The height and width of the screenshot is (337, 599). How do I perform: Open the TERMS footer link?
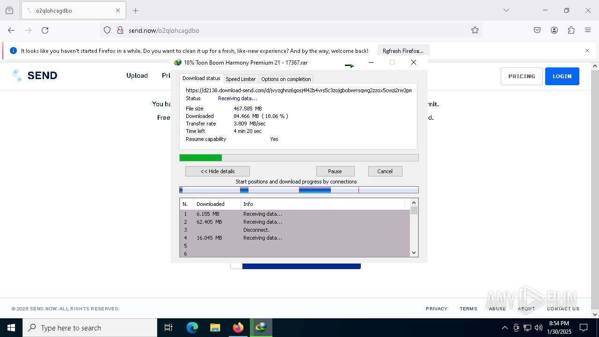coord(468,308)
